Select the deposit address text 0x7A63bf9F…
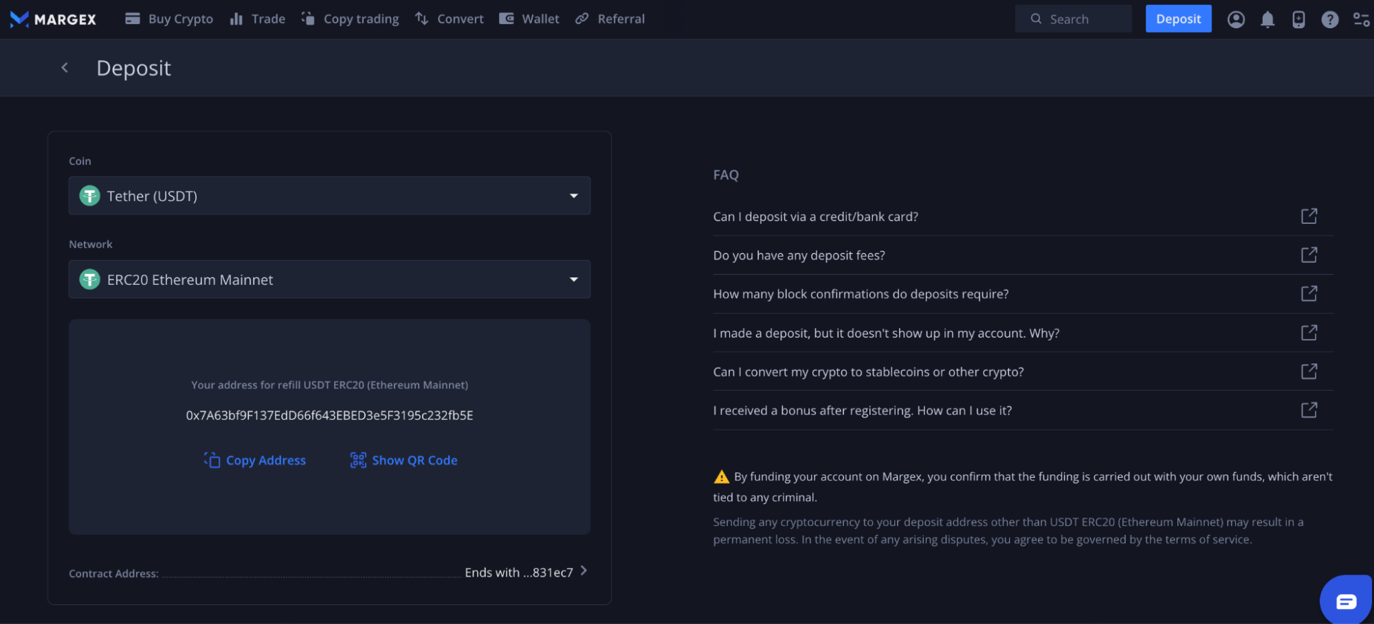 pyautogui.click(x=329, y=415)
